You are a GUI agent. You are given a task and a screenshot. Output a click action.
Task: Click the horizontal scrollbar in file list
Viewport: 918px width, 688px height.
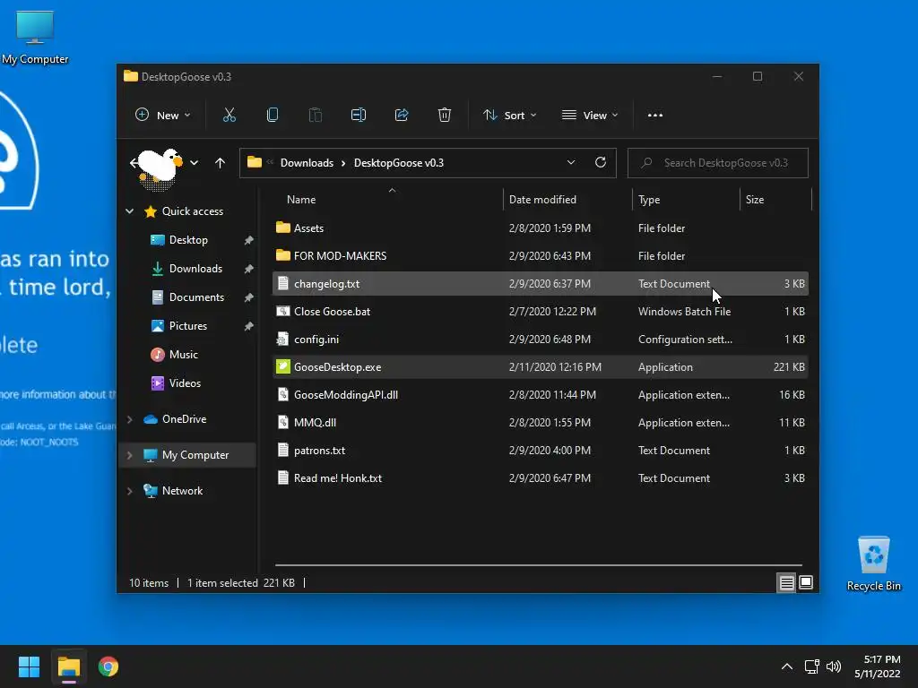click(539, 565)
